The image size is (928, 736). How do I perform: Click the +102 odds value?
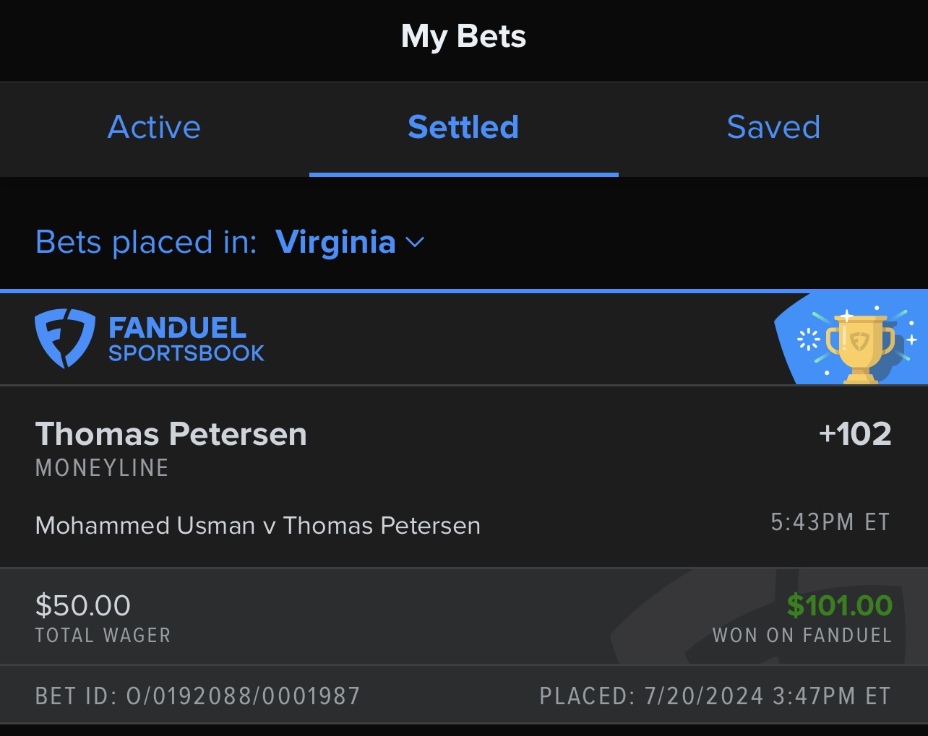pyautogui.click(x=855, y=434)
